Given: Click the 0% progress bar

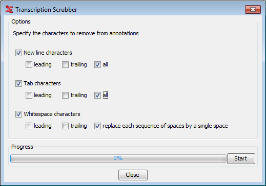Looking at the screenshot, I should [118, 158].
